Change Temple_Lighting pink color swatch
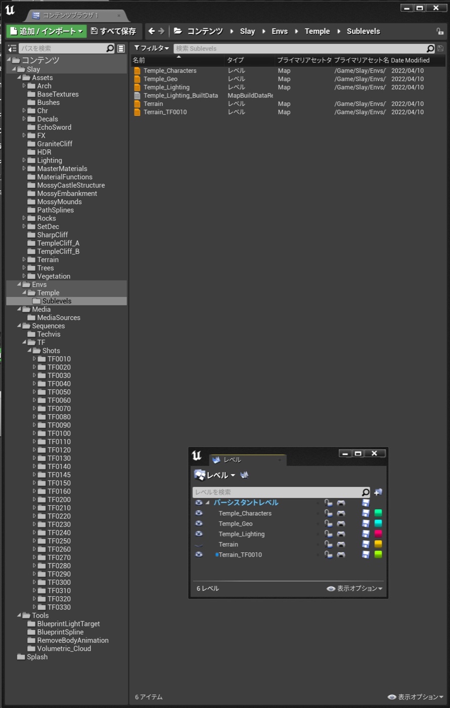The width and height of the screenshot is (450, 708). point(378,534)
